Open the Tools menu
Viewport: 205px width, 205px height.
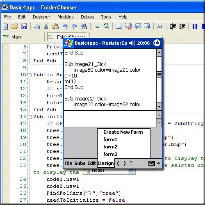click(106, 17)
